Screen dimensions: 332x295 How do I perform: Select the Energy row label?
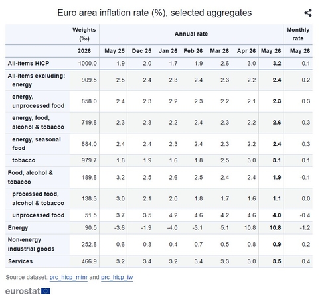(x=18, y=228)
